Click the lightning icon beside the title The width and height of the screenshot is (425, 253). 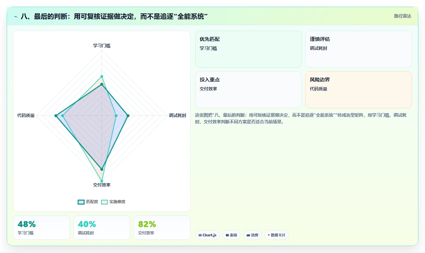tap(16, 16)
